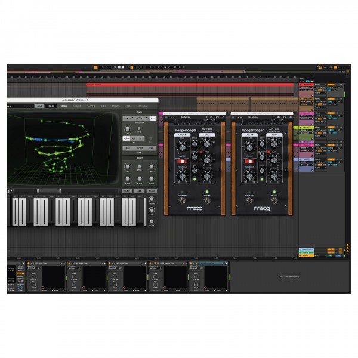This screenshot has height=358, width=358.
Task: Click the right Moogerfooger LFO AMOUNT knob
Action: coord(274,176)
